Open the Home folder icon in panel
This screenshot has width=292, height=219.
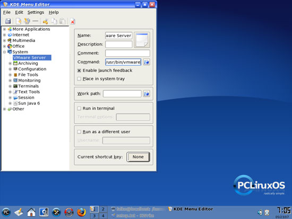pyautogui.click(x=31, y=212)
